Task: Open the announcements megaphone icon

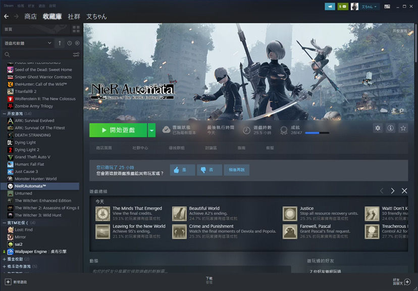Action: coord(330,7)
